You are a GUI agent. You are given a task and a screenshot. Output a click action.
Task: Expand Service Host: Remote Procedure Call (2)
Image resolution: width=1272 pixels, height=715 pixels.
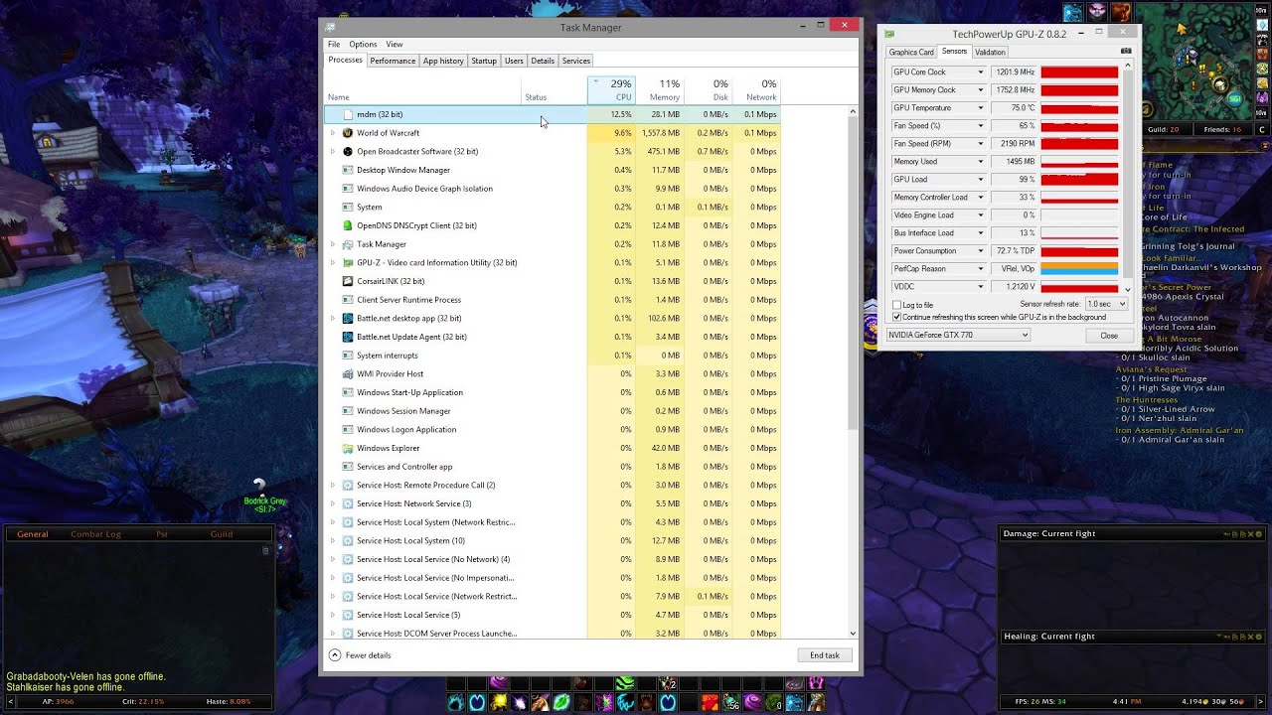click(333, 486)
